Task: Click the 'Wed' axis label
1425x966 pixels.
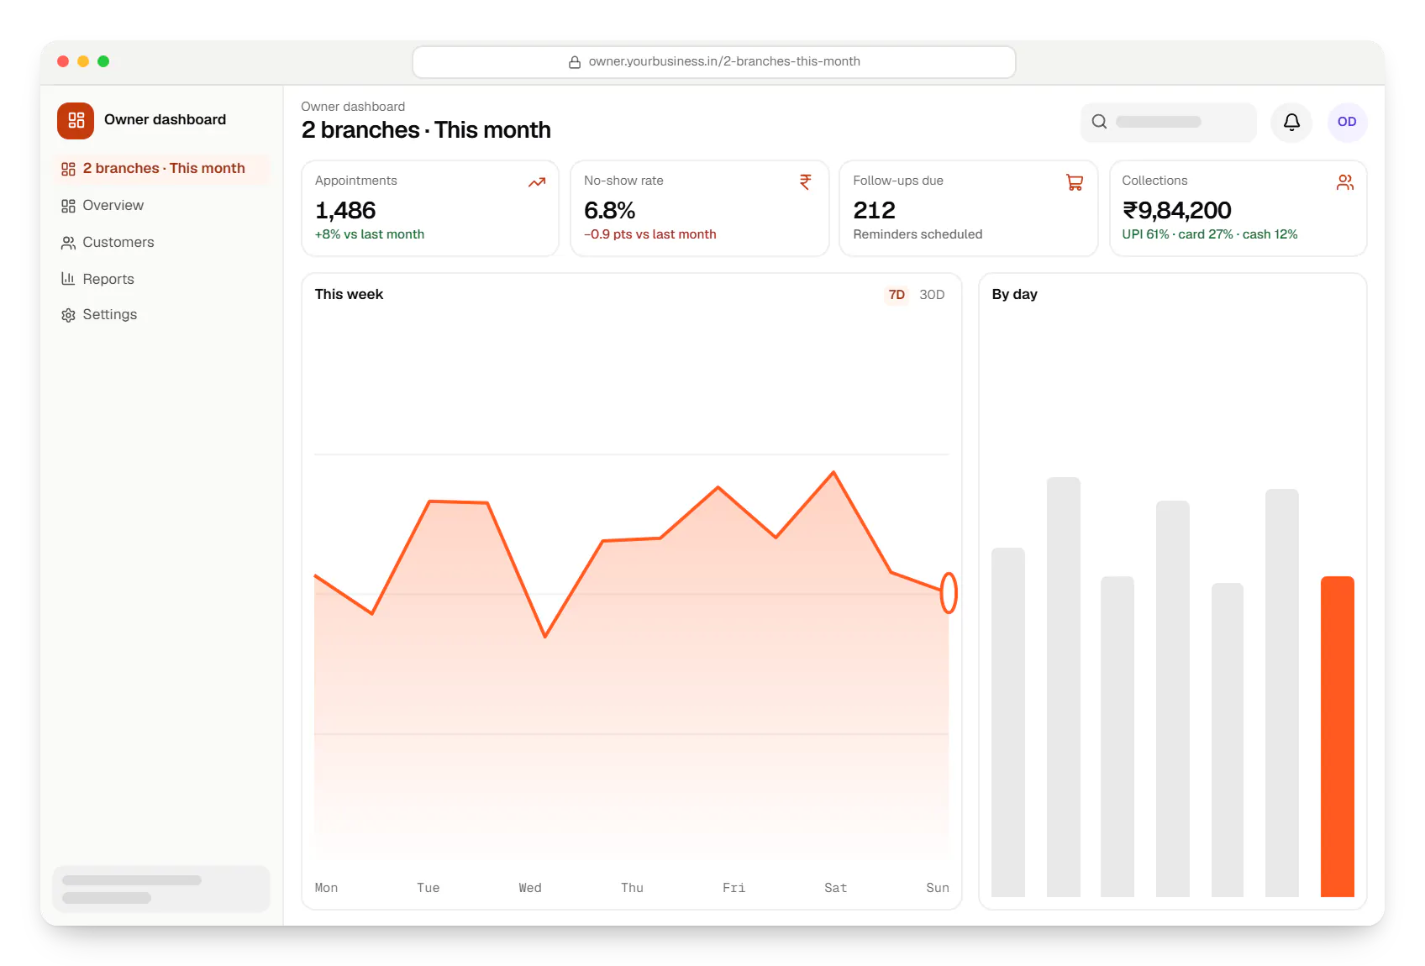Action: [x=530, y=888]
